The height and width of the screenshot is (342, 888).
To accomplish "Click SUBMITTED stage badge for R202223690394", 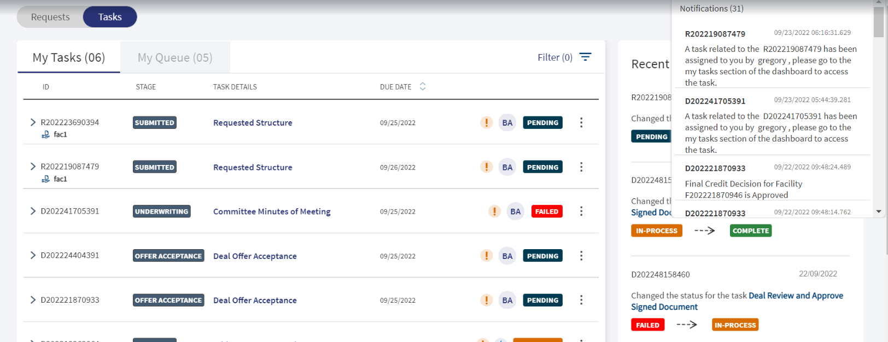I will point(155,122).
